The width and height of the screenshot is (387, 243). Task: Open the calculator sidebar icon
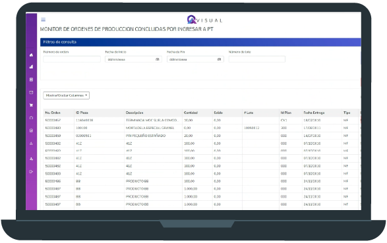pyautogui.click(x=32, y=80)
